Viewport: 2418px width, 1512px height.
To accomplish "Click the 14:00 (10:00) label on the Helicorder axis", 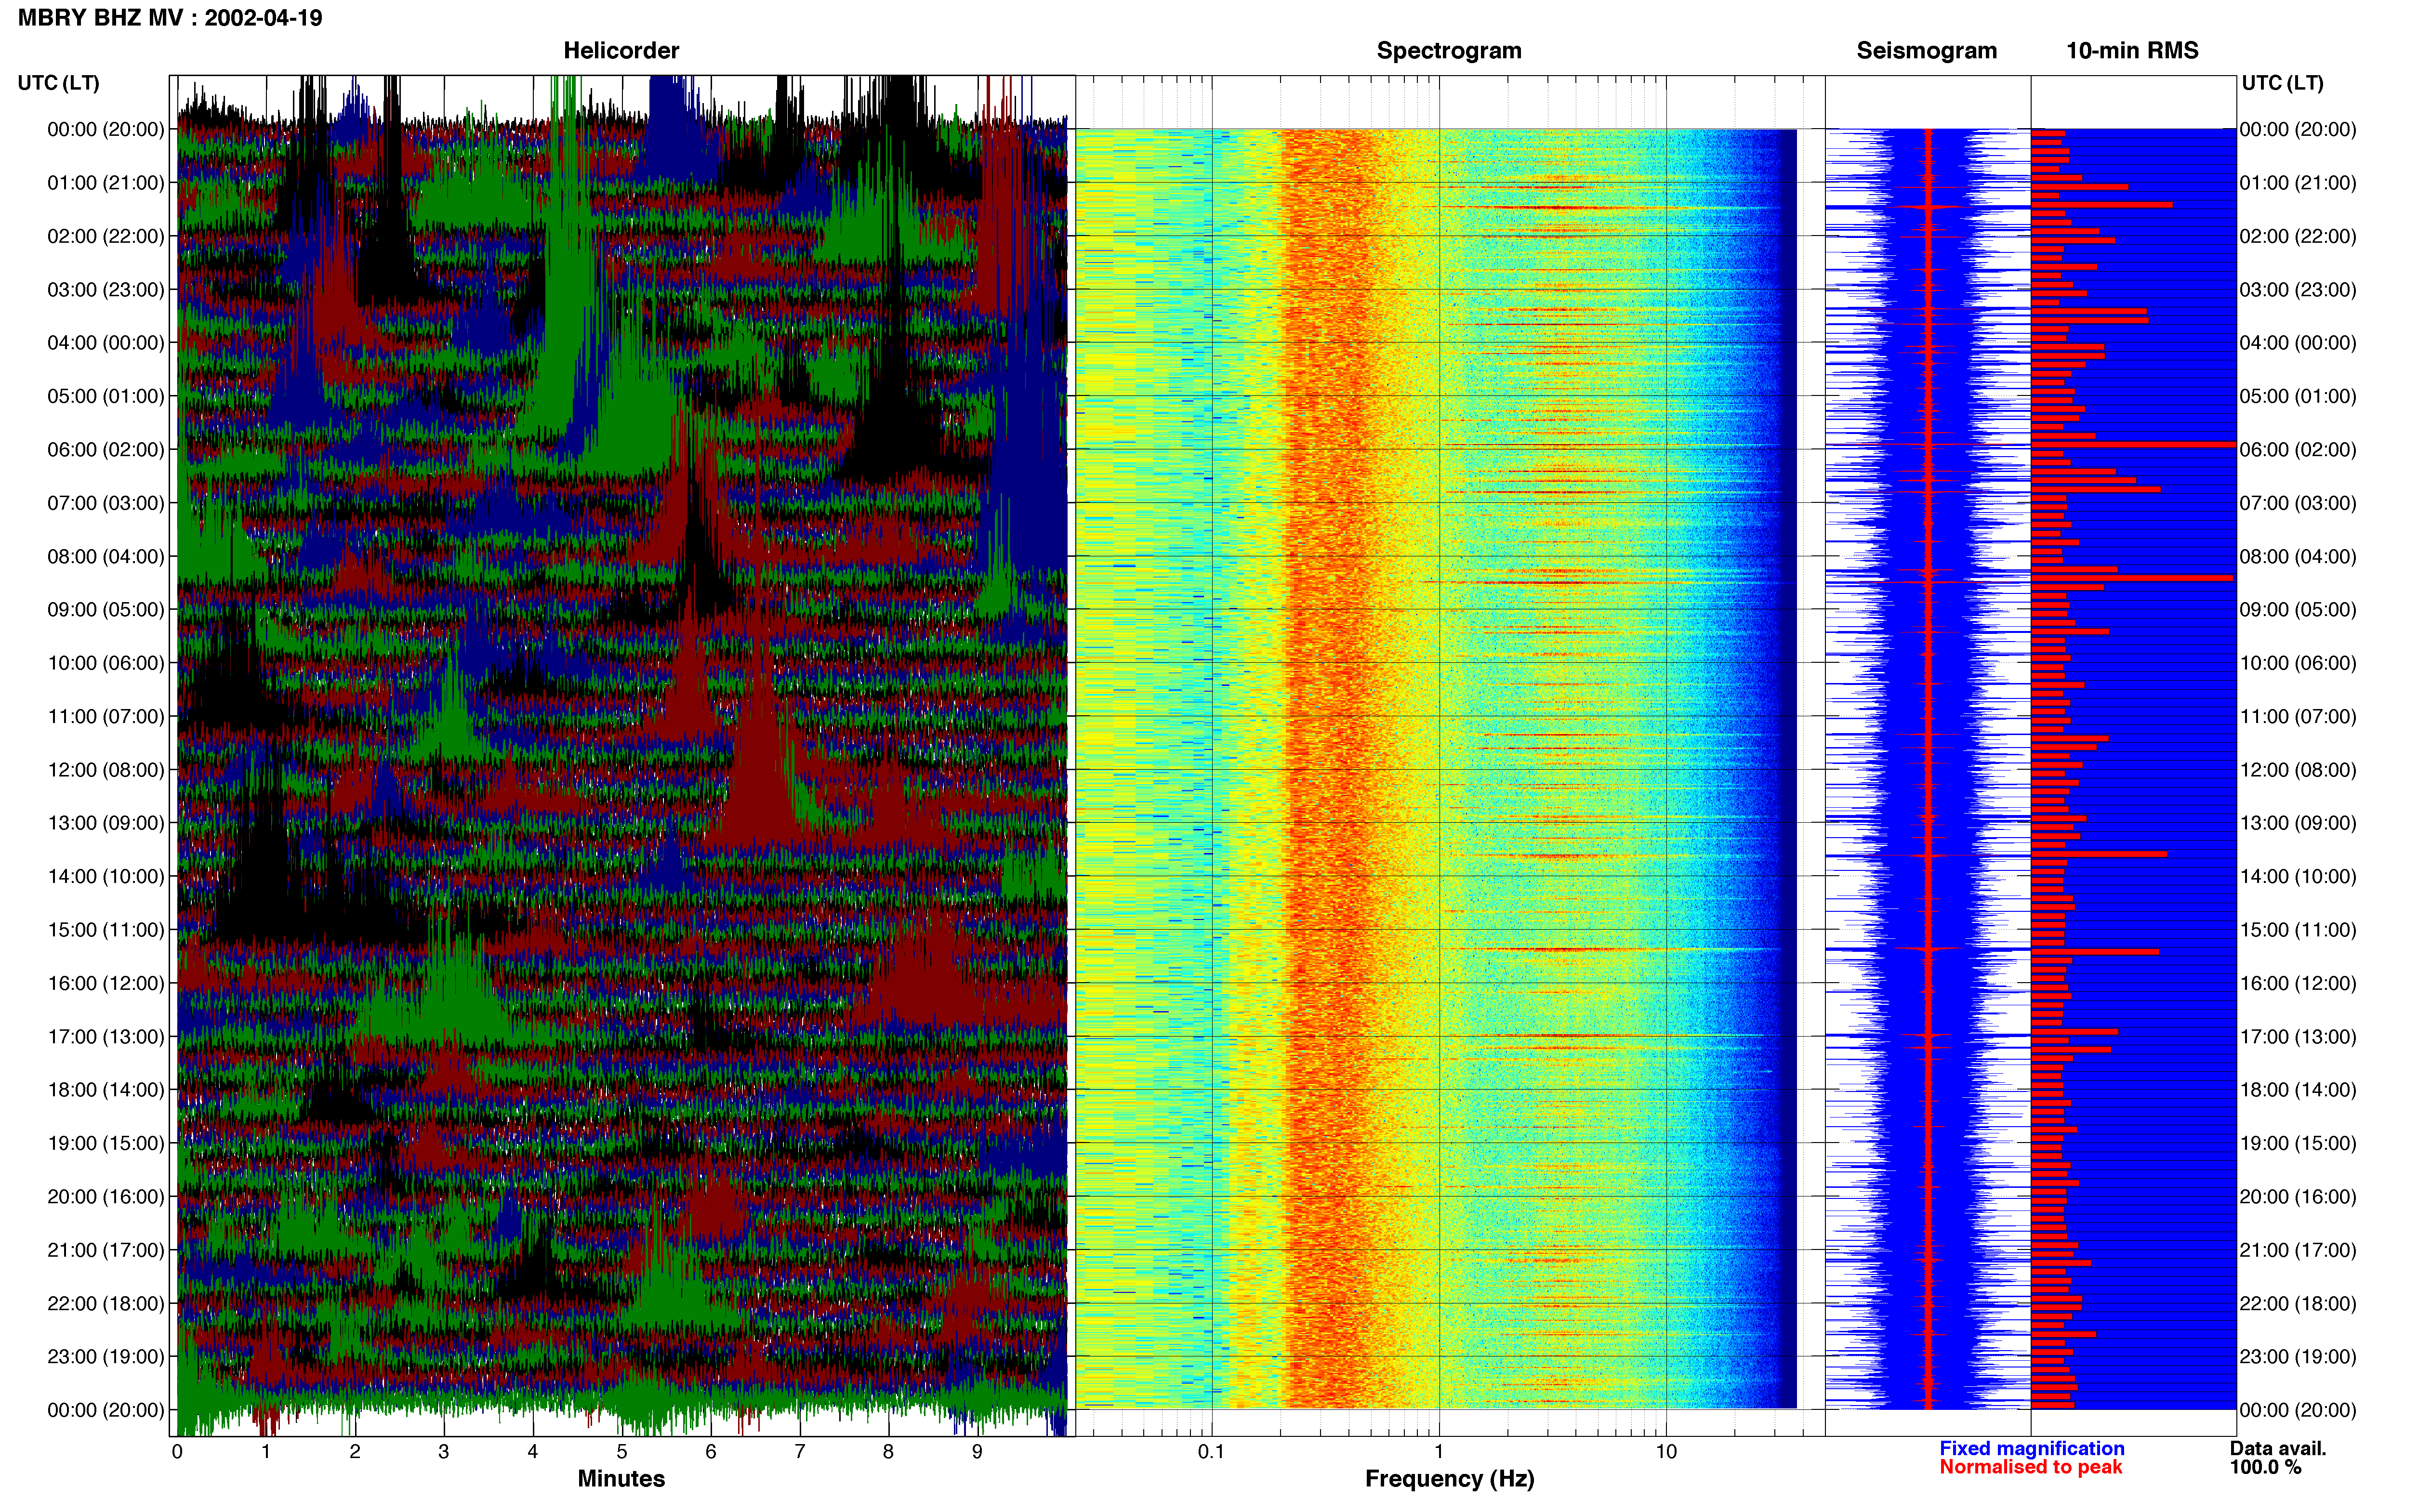I will [106, 877].
